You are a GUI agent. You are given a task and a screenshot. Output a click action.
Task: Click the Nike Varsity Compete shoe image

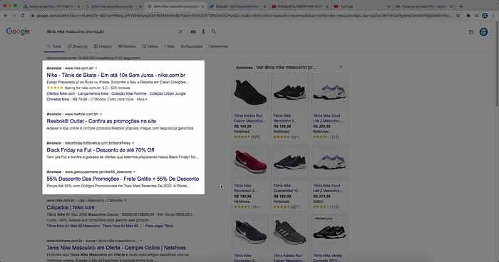coord(329,232)
